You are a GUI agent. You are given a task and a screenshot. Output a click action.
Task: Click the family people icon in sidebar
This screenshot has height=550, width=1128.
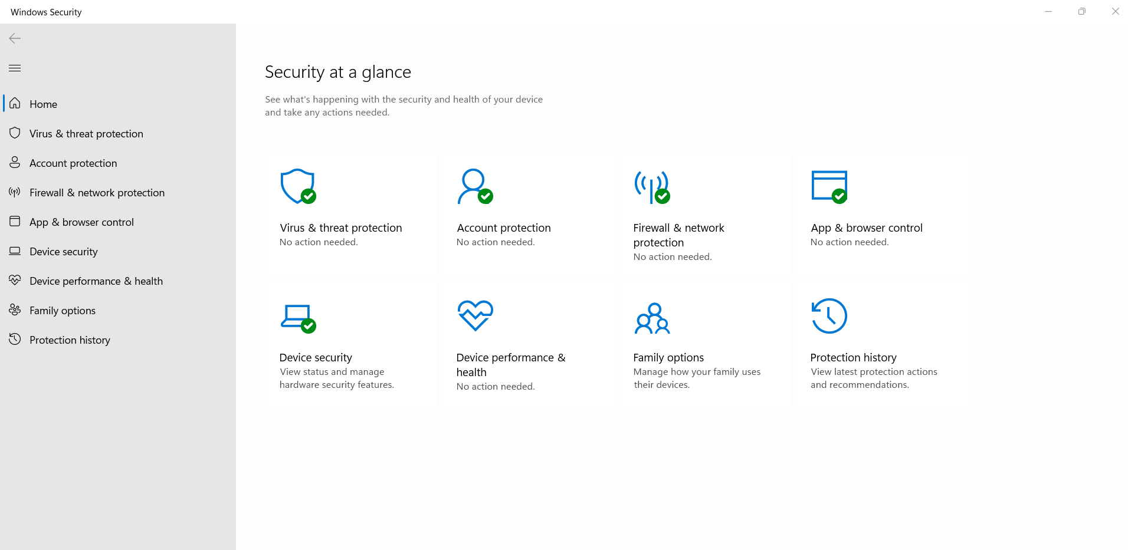point(15,309)
